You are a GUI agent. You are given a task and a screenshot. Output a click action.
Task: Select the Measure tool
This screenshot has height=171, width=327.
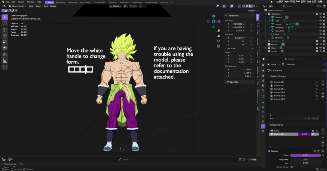tap(5, 61)
